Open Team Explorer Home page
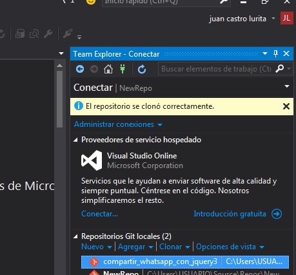The image size is (296, 275). point(108,69)
